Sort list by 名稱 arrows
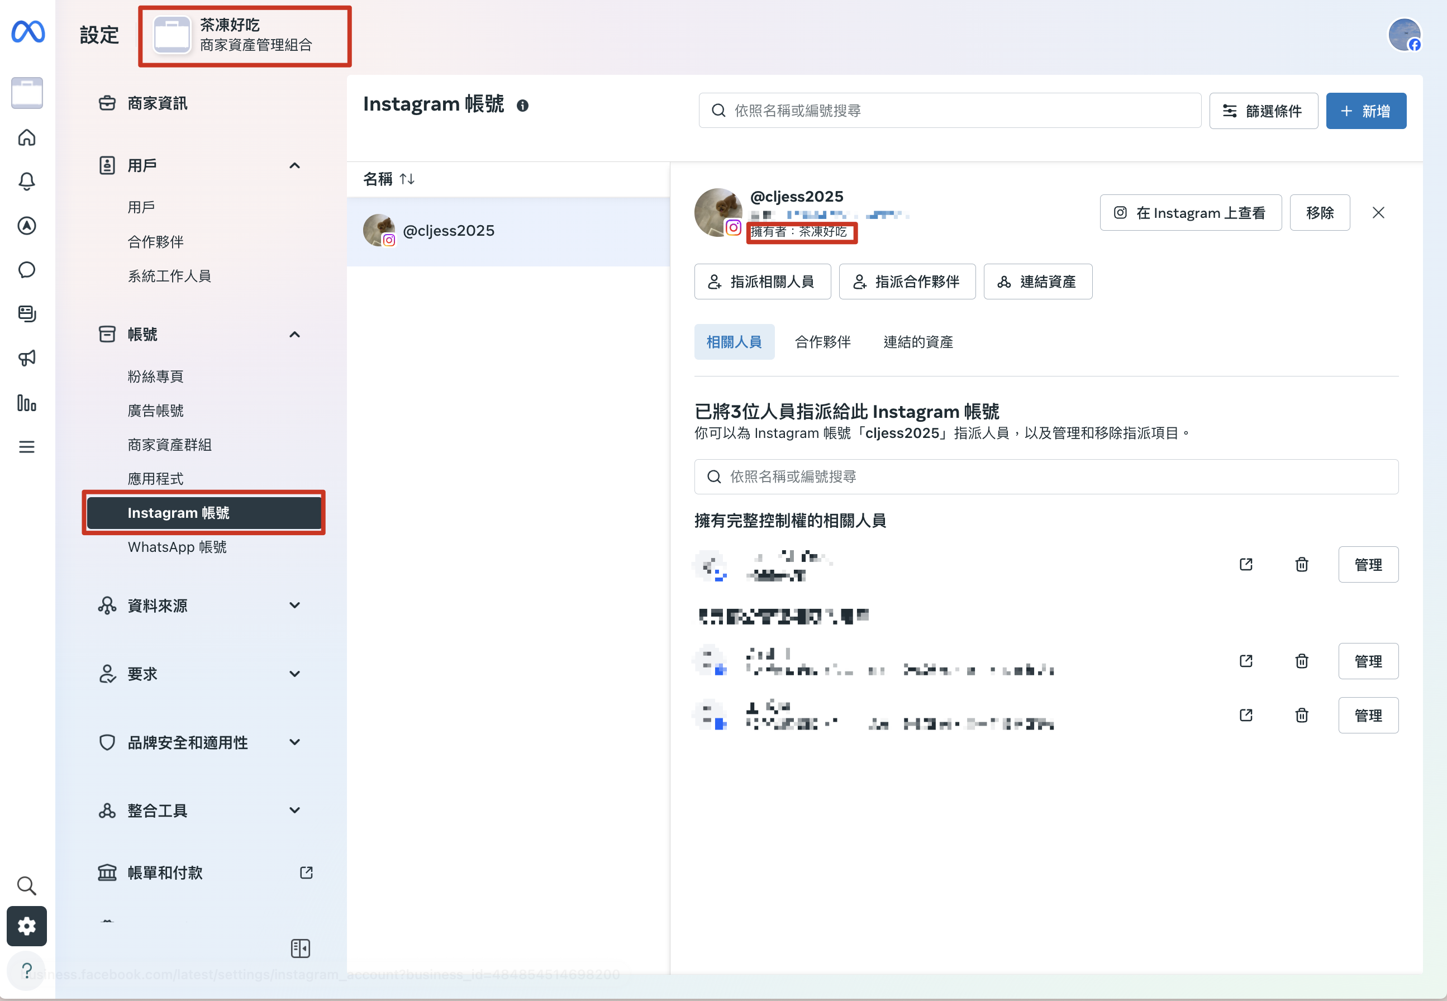Viewport: 1447px width, 1001px height. point(407,179)
